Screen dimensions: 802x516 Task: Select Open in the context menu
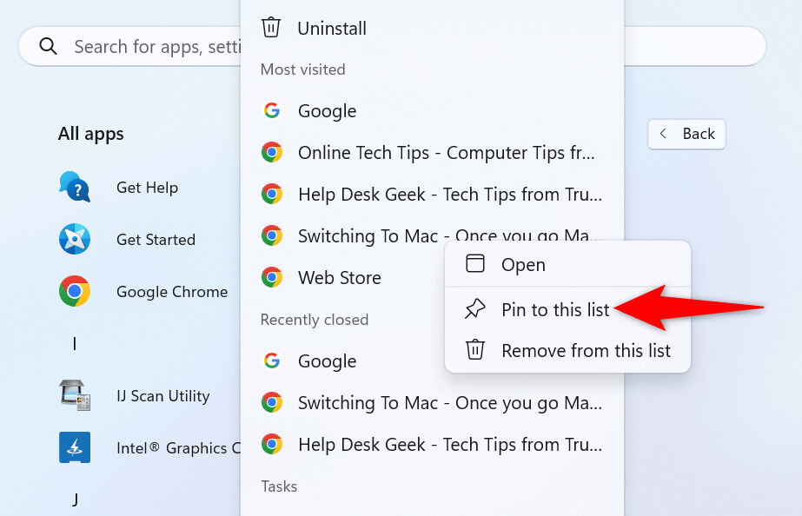pos(523,265)
